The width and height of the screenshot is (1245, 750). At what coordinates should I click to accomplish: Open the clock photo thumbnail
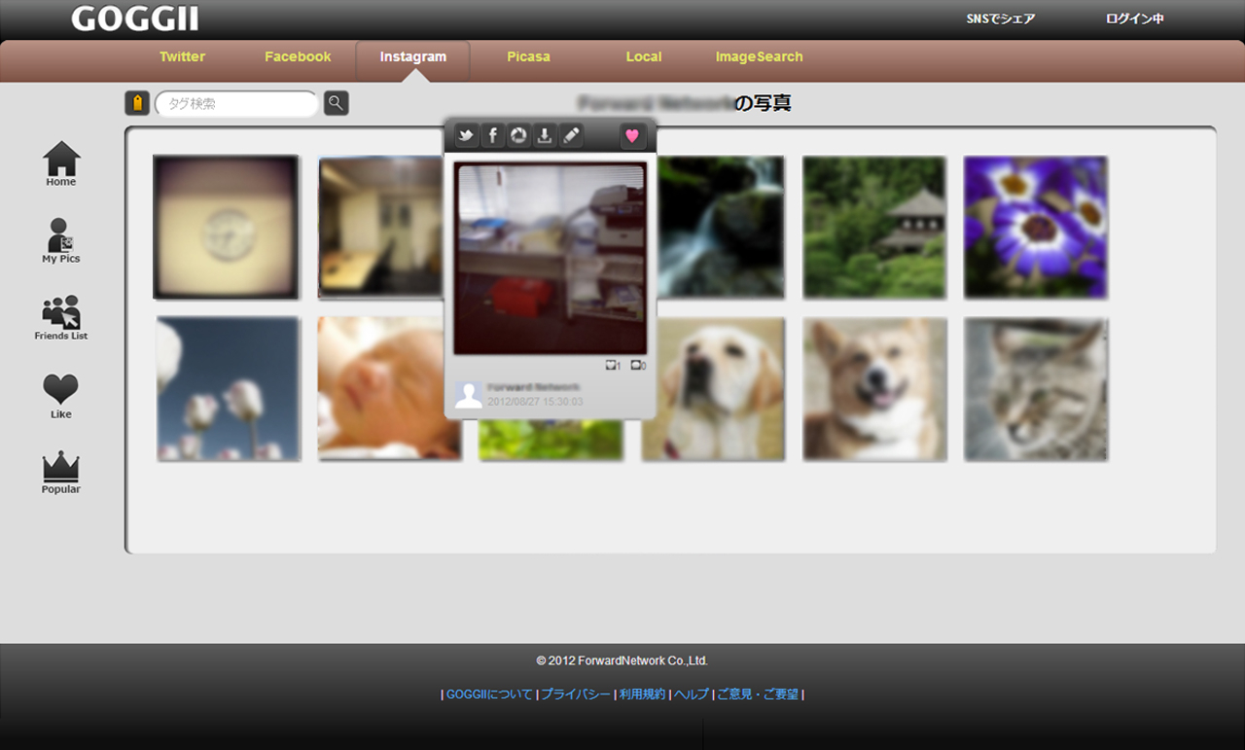tap(226, 227)
